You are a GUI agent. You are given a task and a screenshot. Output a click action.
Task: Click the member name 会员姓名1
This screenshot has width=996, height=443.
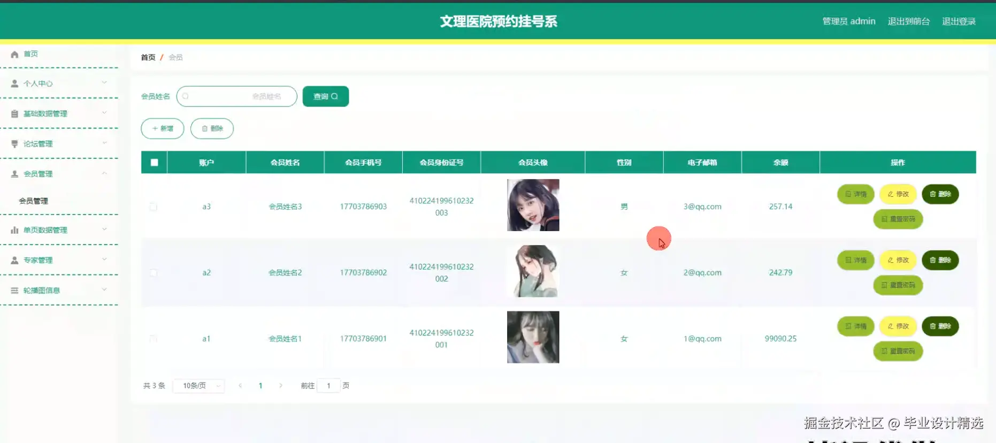pos(285,339)
